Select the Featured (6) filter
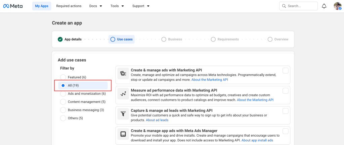 [63, 77]
